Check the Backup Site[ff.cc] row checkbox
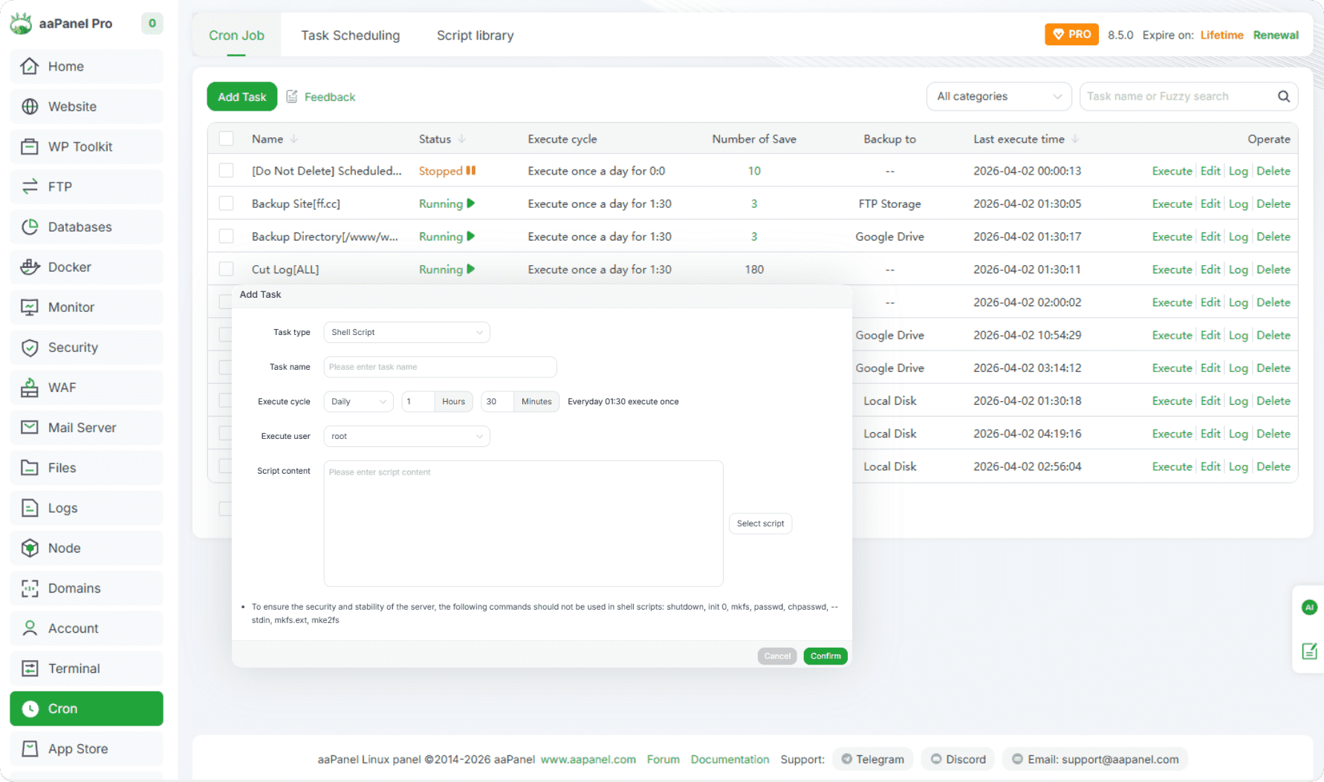 point(227,203)
